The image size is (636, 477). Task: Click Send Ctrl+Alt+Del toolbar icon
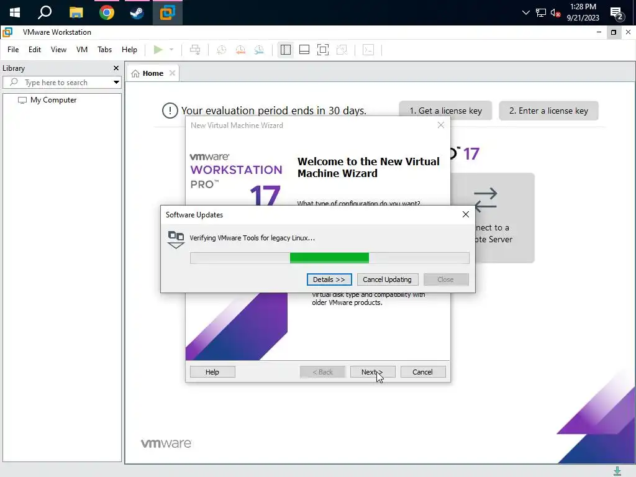[195, 50]
